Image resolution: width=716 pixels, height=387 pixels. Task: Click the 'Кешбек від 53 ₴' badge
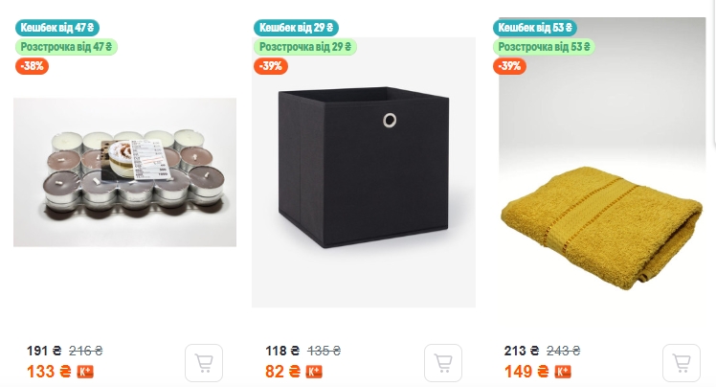click(x=538, y=28)
